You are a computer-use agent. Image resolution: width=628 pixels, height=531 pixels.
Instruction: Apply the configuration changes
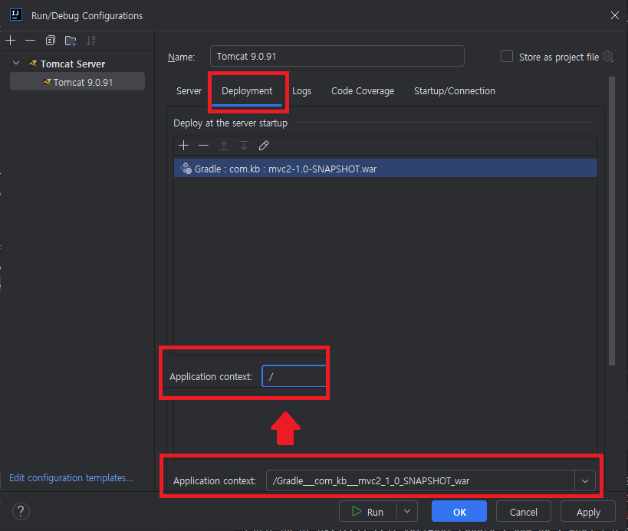(587, 511)
